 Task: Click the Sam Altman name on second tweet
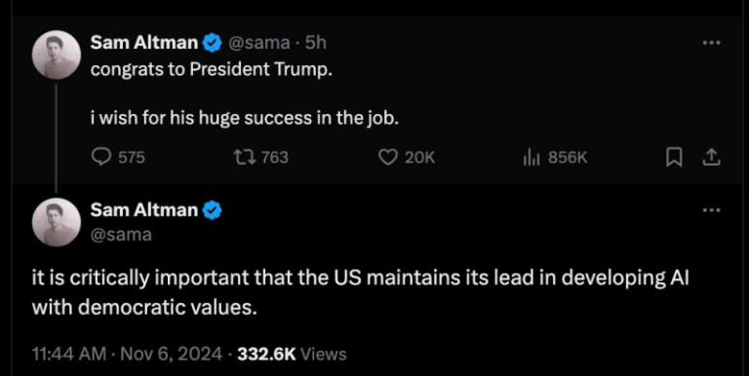coord(143,210)
